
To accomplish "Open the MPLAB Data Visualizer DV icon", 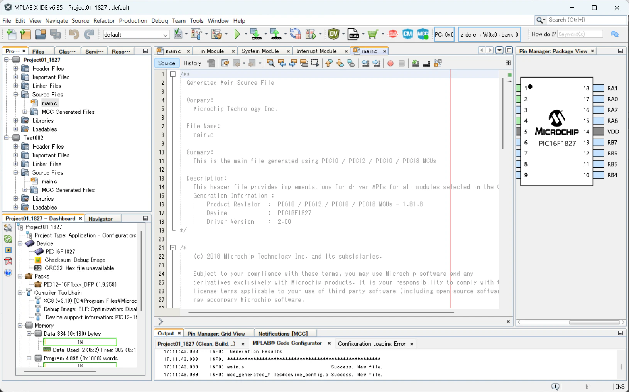I will pos(334,34).
